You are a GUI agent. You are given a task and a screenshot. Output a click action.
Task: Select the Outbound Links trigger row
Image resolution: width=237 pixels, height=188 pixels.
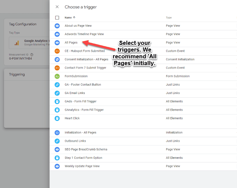pyautogui.click(x=75, y=141)
